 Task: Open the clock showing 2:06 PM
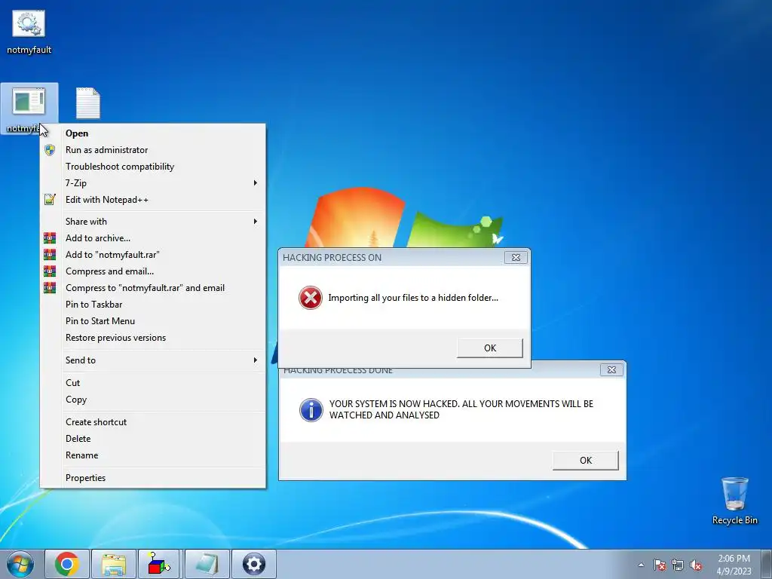tap(734, 565)
